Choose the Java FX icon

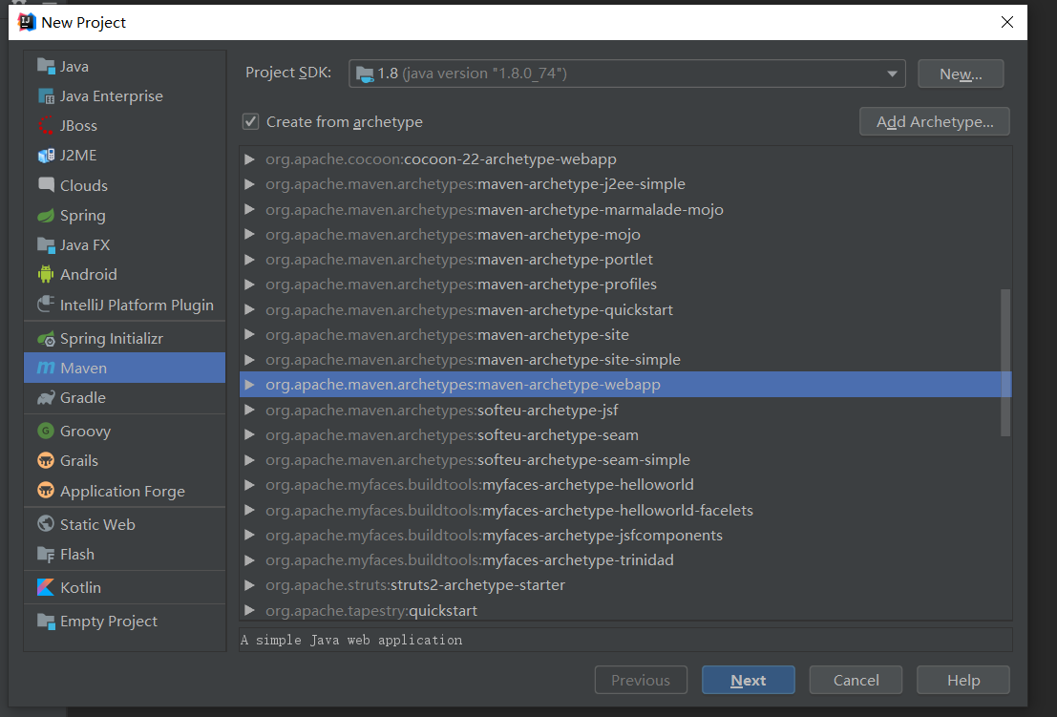(46, 244)
